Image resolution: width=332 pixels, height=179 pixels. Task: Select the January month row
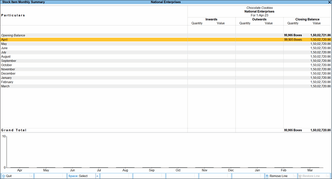click(x=166, y=78)
